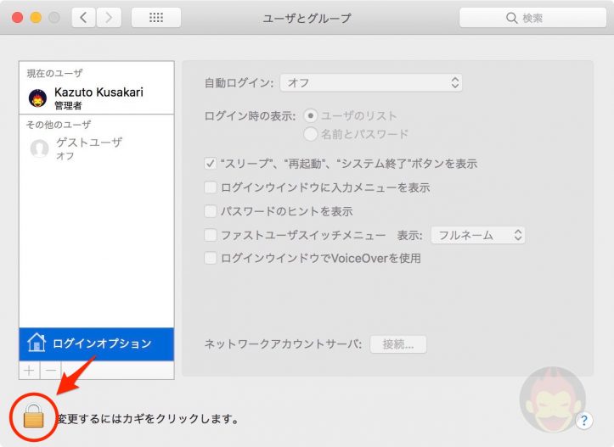Click the その他のユーザ section header
This screenshot has width=614, height=447.
(x=59, y=125)
